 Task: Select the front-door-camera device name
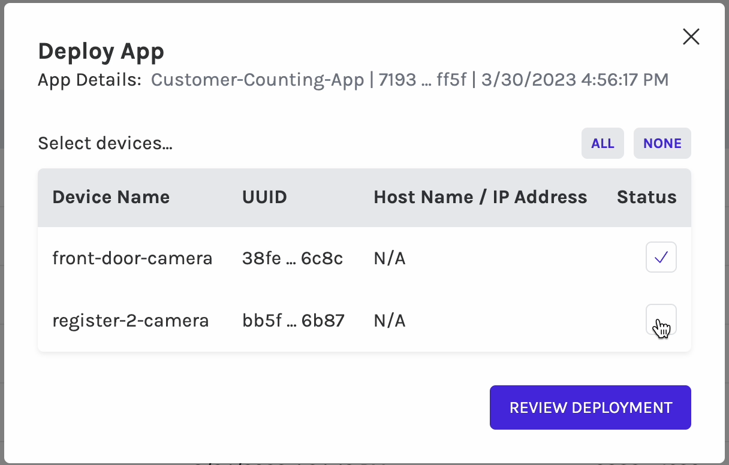pyautogui.click(x=132, y=258)
